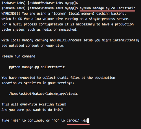Click the line 'With local memory caching and multi-process setup'

pyautogui.click(x=70, y=40)
